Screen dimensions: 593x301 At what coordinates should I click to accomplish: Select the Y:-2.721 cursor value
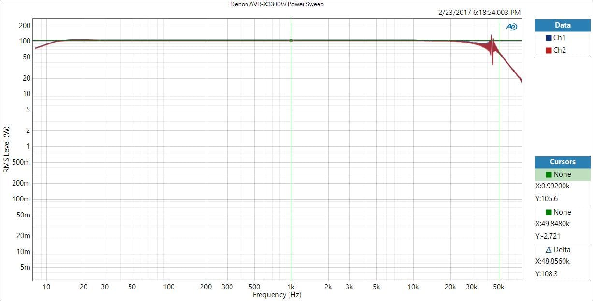pos(548,236)
